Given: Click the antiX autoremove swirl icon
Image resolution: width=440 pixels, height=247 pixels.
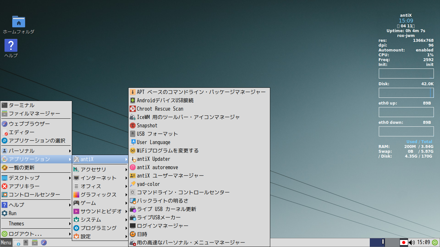Looking at the screenshot, I should 133,167.
